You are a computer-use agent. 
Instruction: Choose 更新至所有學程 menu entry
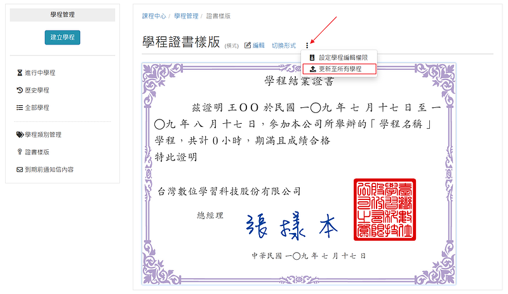pyautogui.click(x=339, y=69)
